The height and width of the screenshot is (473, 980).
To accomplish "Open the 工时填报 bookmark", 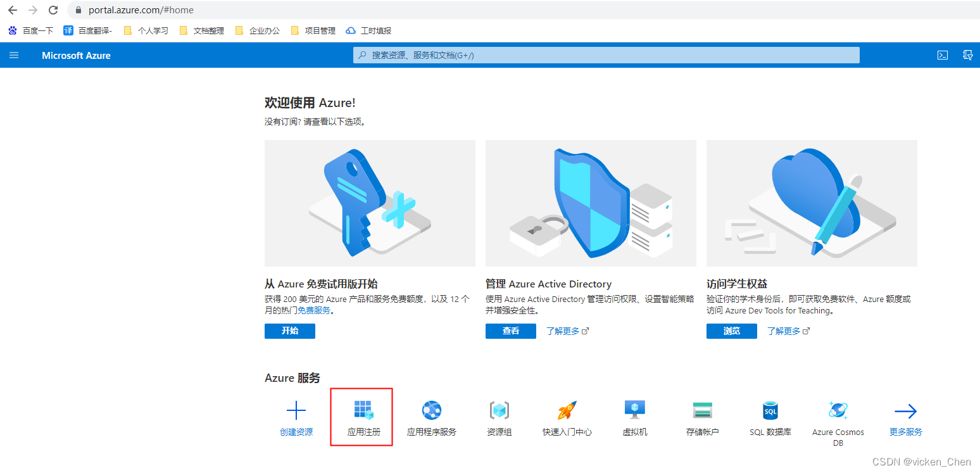I will click(x=369, y=30).
